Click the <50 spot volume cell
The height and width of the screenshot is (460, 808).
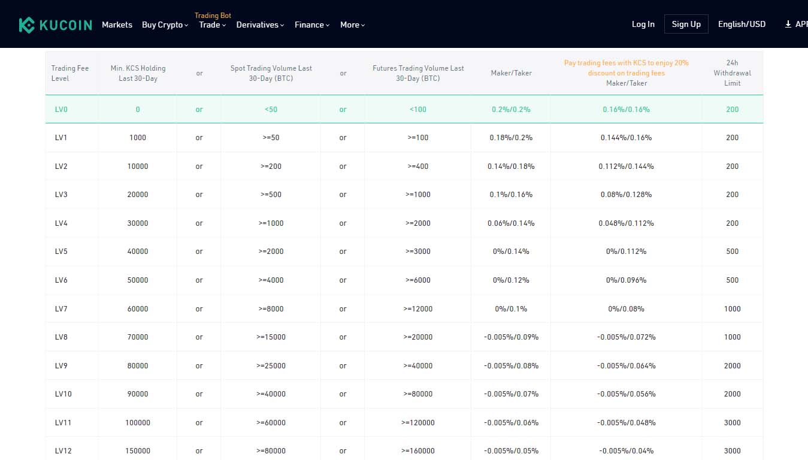271,110
